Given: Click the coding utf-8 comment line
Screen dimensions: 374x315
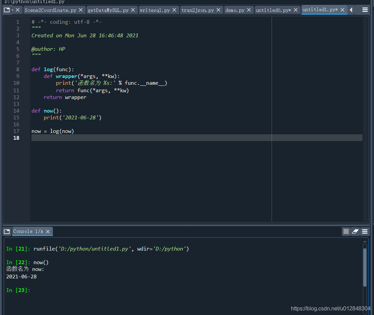Looking at the screenshot, I should click(x=66, y=22).
